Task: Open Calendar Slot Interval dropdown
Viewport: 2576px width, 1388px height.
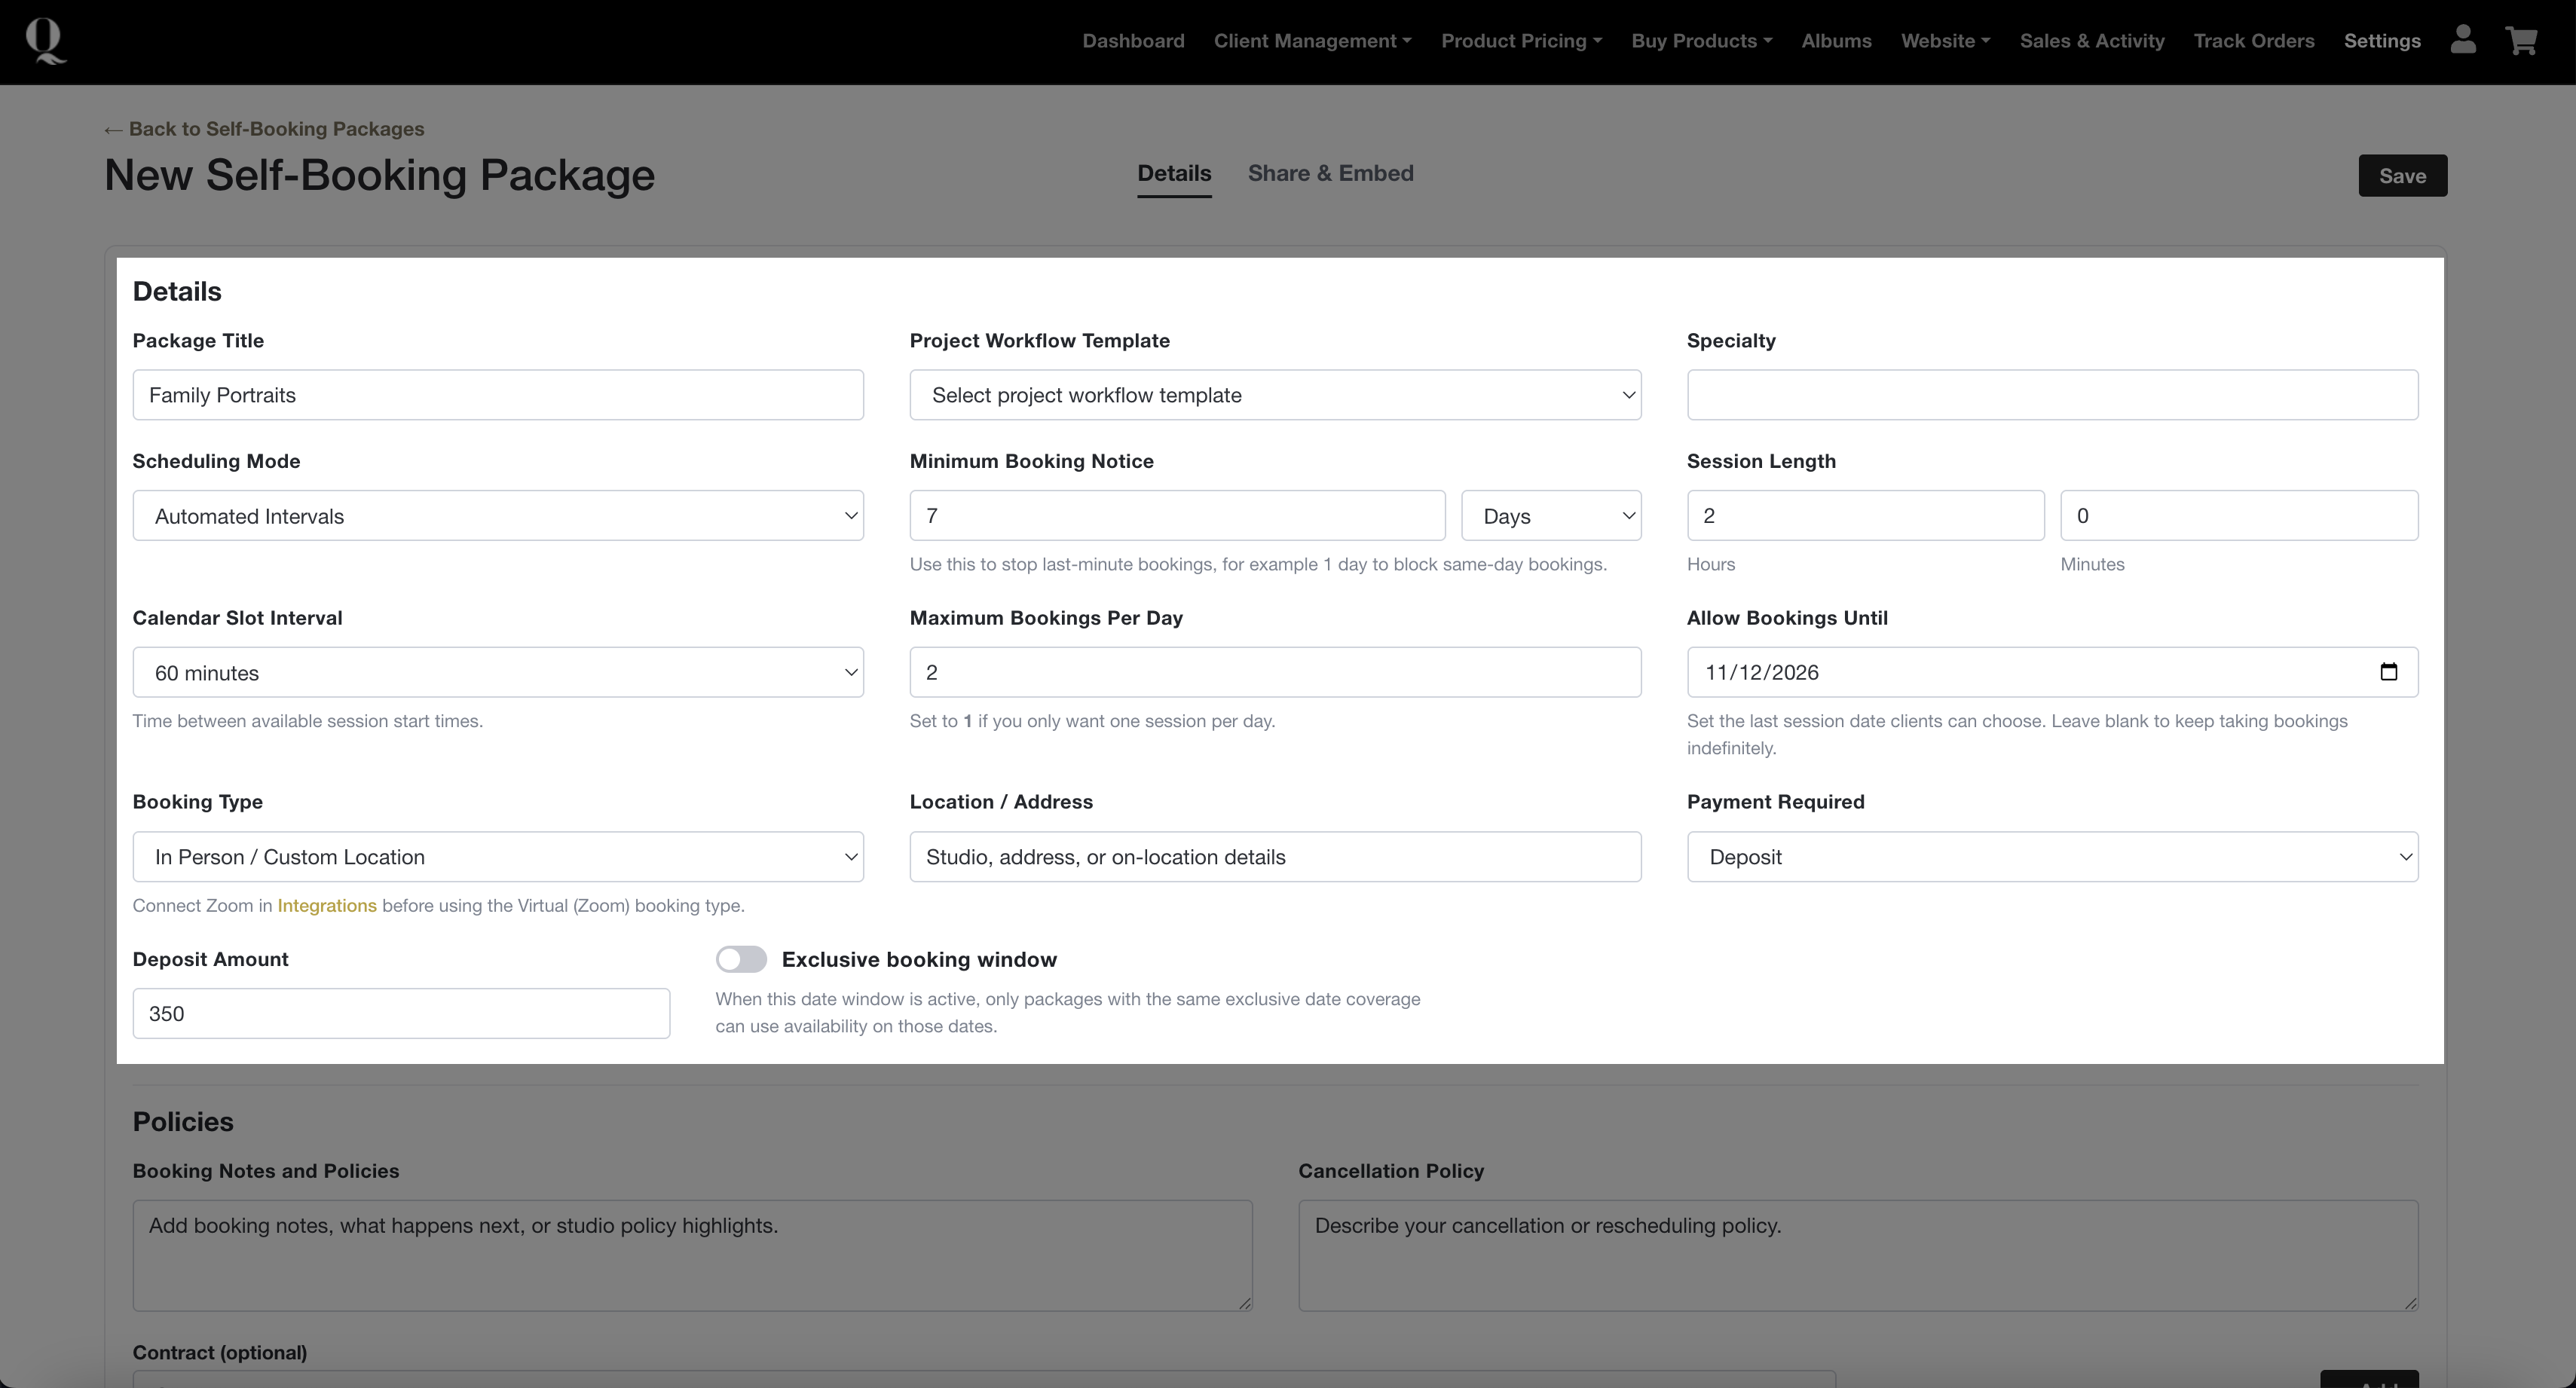Action: tap(498, 673)
